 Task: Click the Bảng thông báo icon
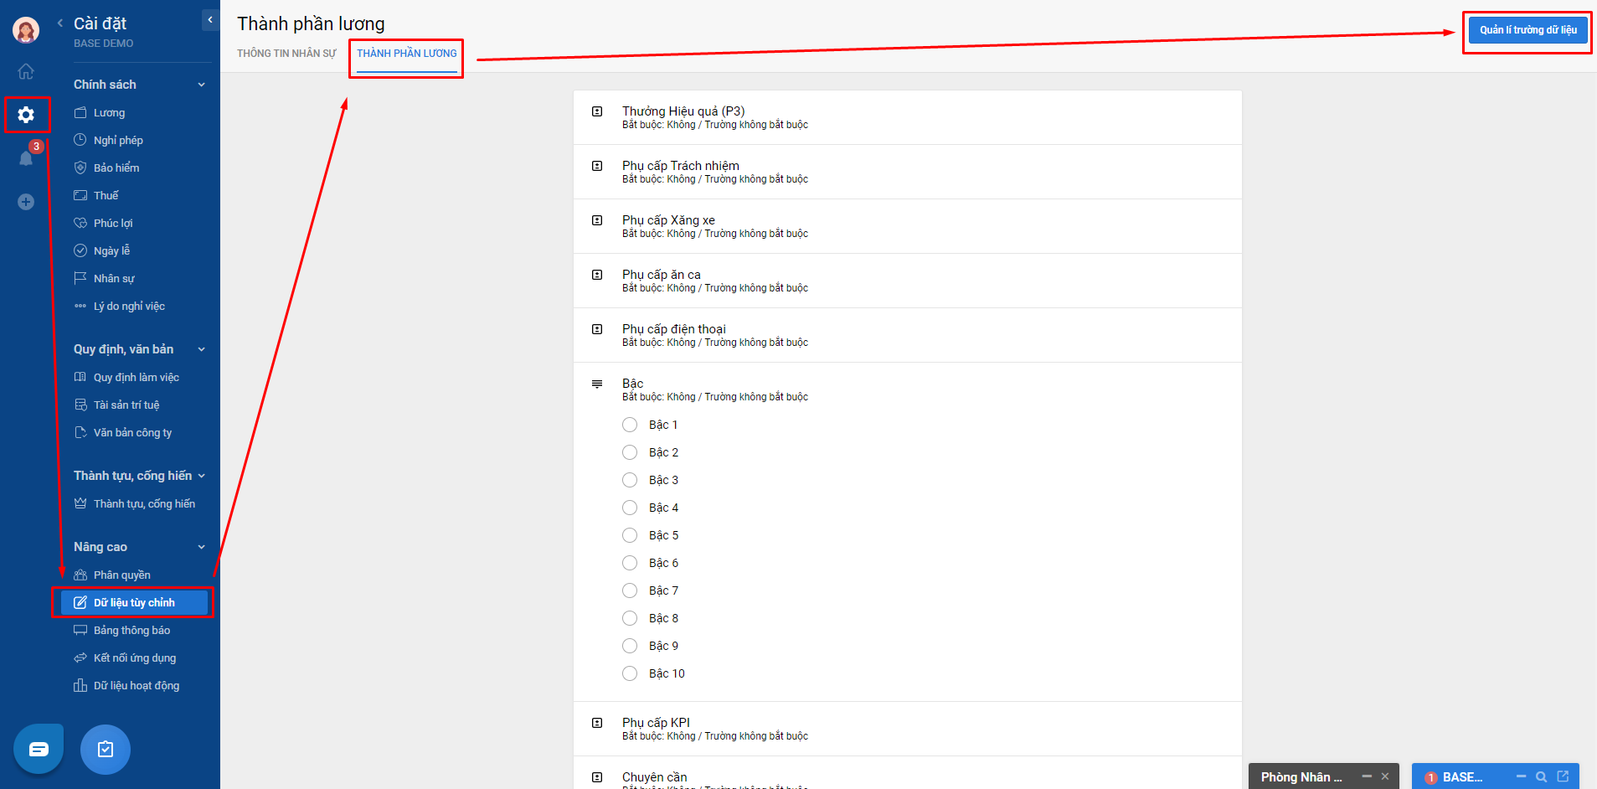pos(80,630)
